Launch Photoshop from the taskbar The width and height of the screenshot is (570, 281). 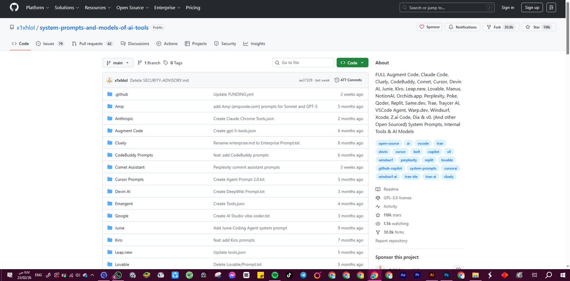(446, 275)
